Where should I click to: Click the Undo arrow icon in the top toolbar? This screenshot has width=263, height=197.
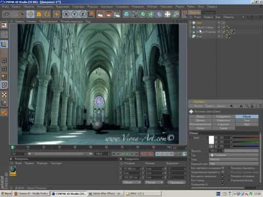7,14
